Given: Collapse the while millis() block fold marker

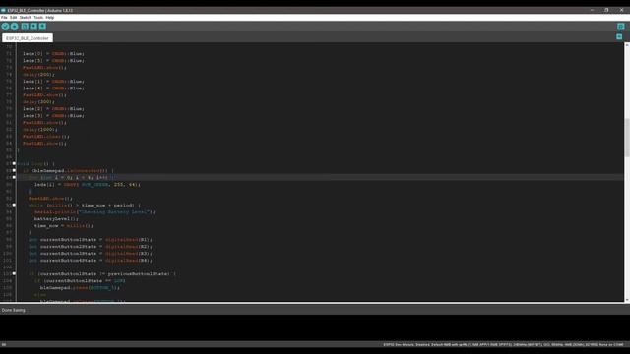Looking at the screenshot, I should 14,206.
